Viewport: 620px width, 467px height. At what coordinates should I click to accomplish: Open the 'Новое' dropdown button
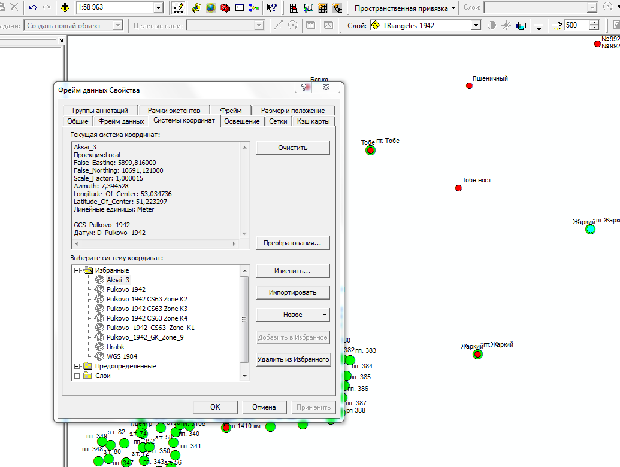[x=293, y=315]
